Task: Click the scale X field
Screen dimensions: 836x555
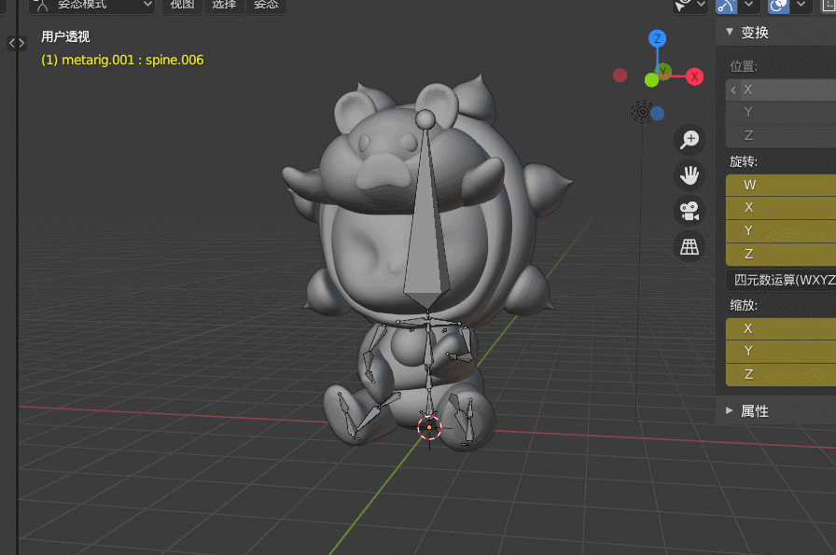Action: pos(781,328)
